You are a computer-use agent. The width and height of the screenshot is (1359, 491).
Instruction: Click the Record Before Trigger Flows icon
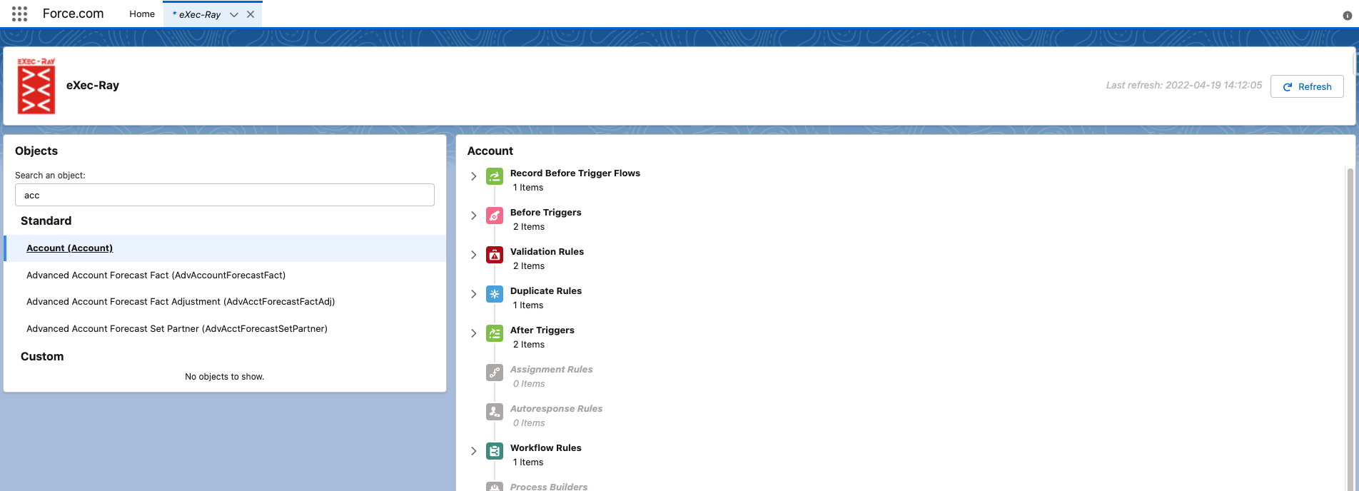tap(495, 176)
